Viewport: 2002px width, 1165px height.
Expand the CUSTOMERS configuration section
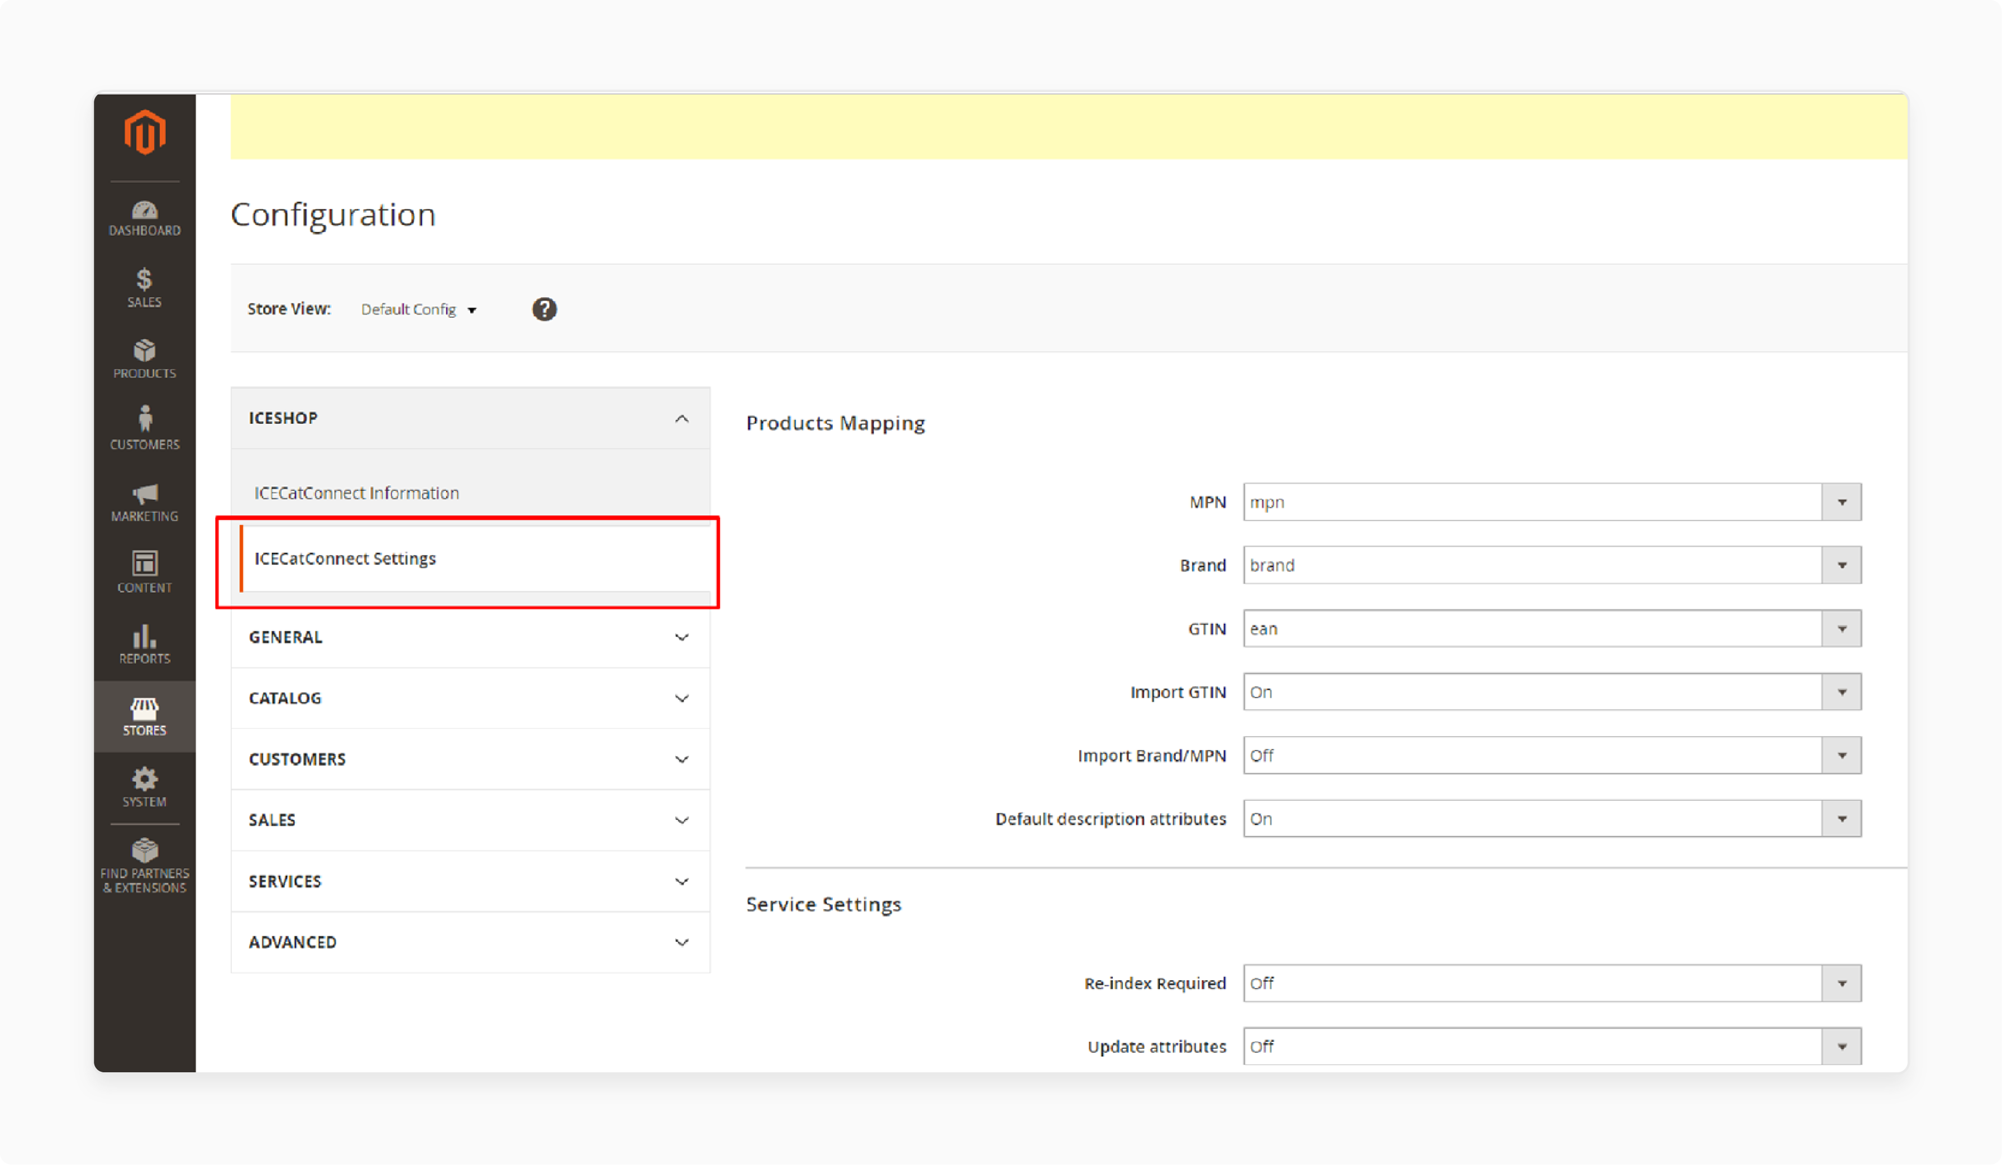[x=470, y=760]
